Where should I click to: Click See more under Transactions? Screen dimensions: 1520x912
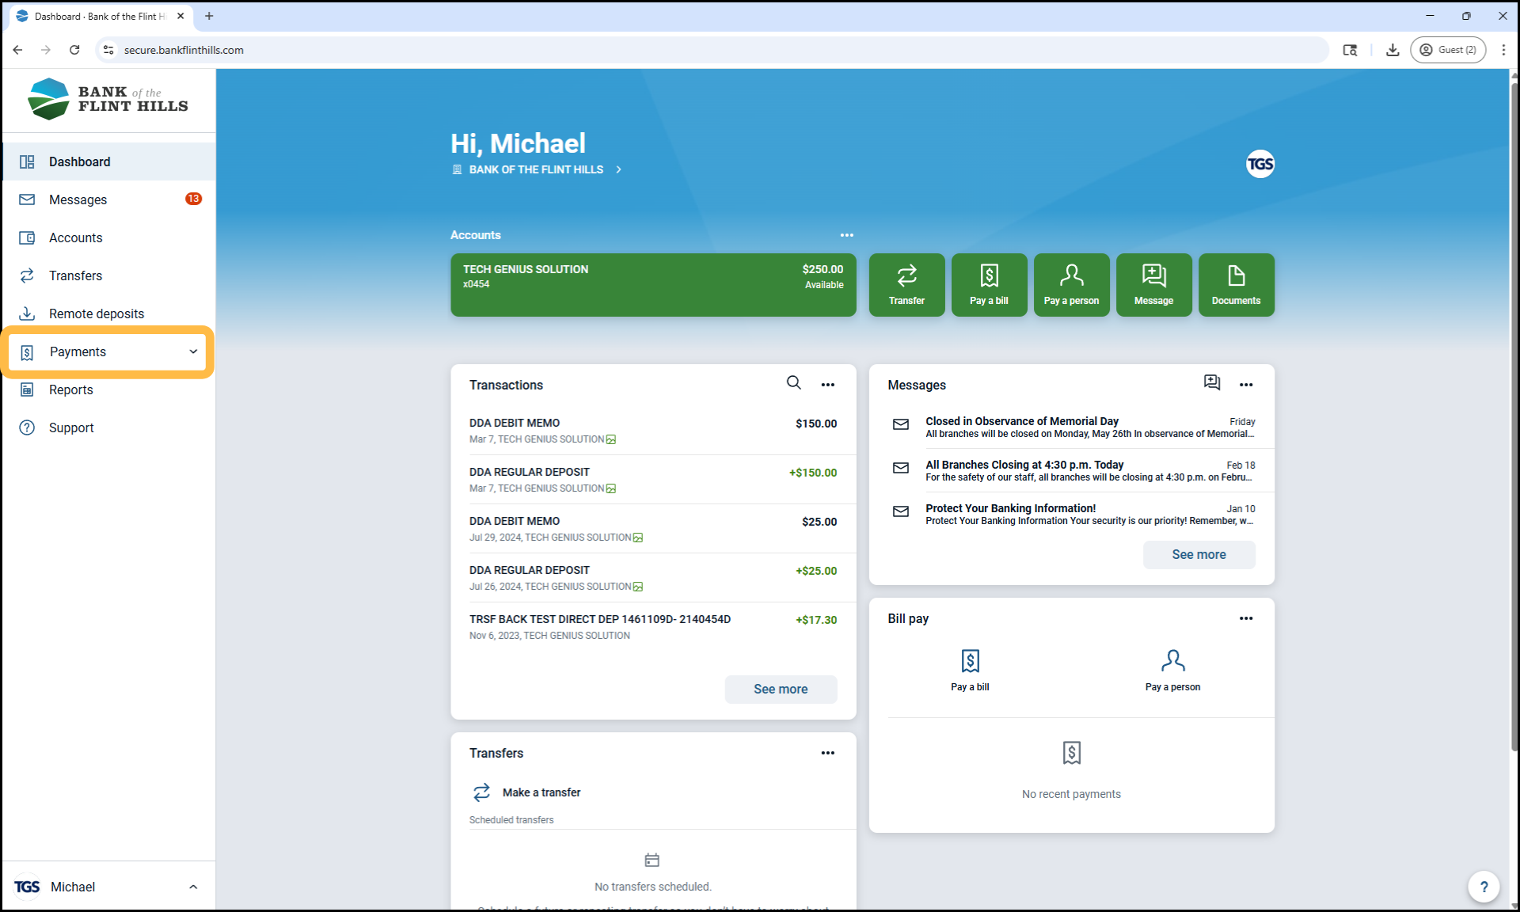(780, 689)
